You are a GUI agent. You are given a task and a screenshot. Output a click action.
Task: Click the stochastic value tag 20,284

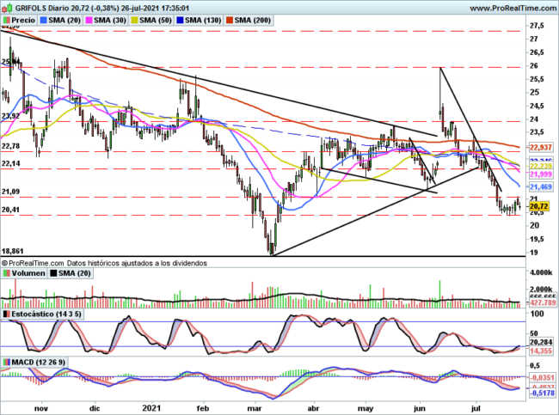541,342
